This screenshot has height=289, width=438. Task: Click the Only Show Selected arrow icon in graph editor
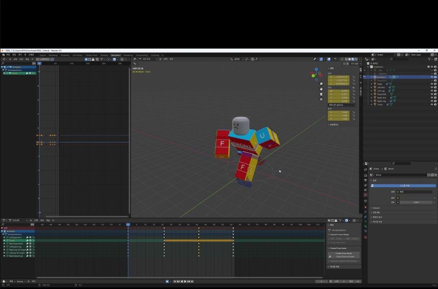[x=86, y=59]
